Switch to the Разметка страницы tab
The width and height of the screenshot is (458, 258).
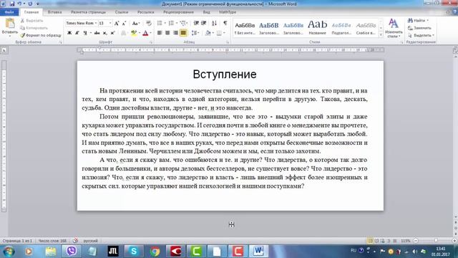pos(88,12)
